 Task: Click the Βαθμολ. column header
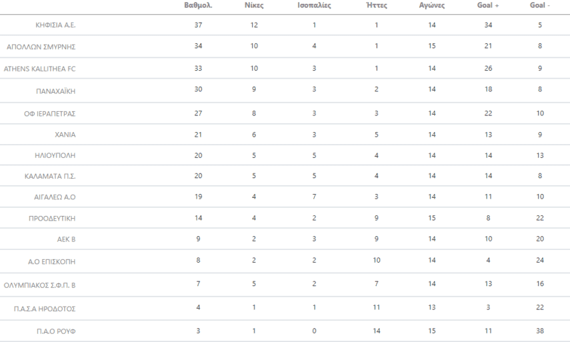(198, 5)
